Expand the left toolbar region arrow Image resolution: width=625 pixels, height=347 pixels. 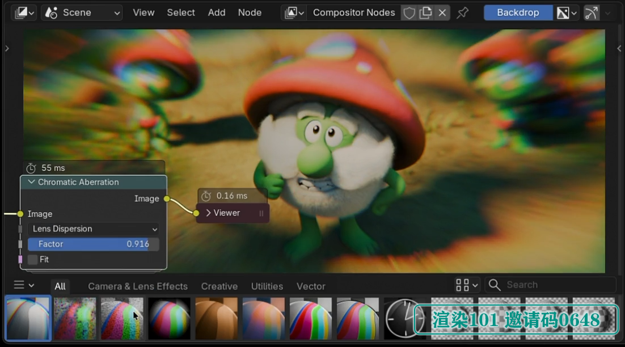point(7,49)
